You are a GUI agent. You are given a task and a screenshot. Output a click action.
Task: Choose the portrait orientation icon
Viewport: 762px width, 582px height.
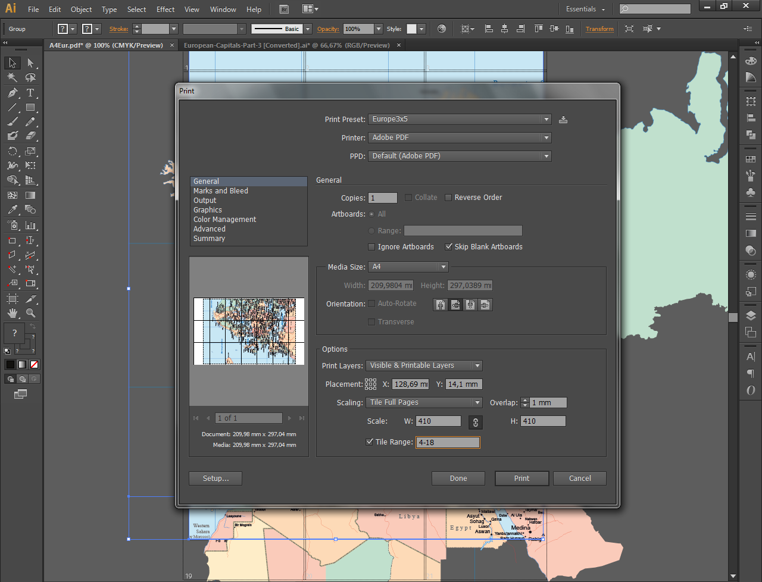point(440,304)
